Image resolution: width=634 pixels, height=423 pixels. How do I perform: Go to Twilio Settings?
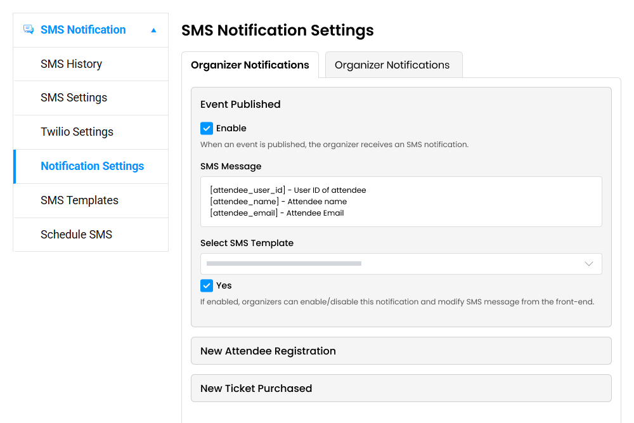pyautogui.click(x=77, y=132)
